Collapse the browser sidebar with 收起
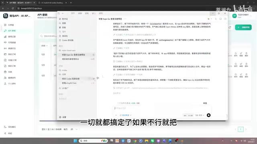 (x=8, y=133)
